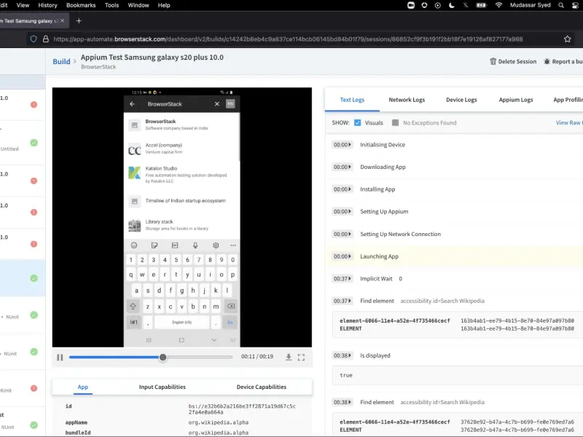Switch to the Text Logs tab

[352, 100]
